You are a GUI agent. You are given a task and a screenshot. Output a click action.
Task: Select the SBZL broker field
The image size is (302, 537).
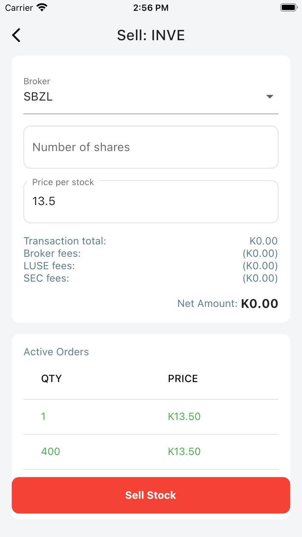point(142,97)
